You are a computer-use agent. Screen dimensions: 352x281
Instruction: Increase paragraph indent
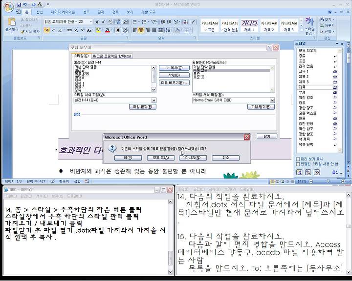click(x=169, y=22)
